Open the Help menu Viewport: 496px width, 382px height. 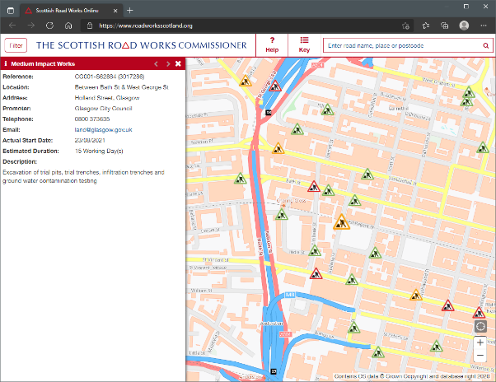click(x=272, y=44)
